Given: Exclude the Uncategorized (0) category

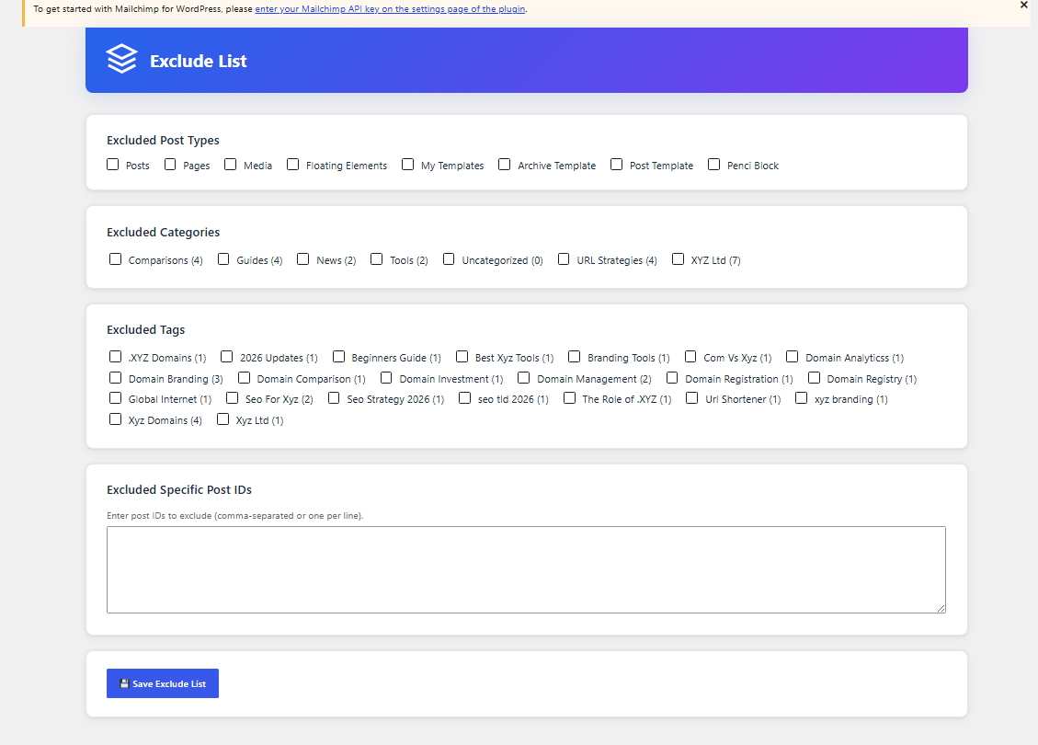Looking at the screenshot, I should (x=449, y=259).
